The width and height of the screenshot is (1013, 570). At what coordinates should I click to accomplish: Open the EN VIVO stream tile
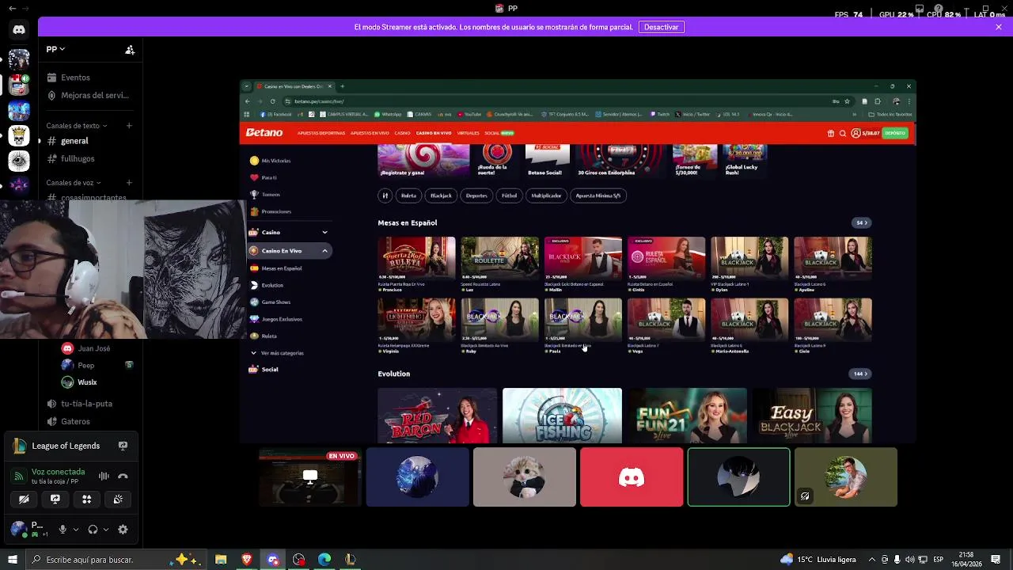tap(310, 477)
